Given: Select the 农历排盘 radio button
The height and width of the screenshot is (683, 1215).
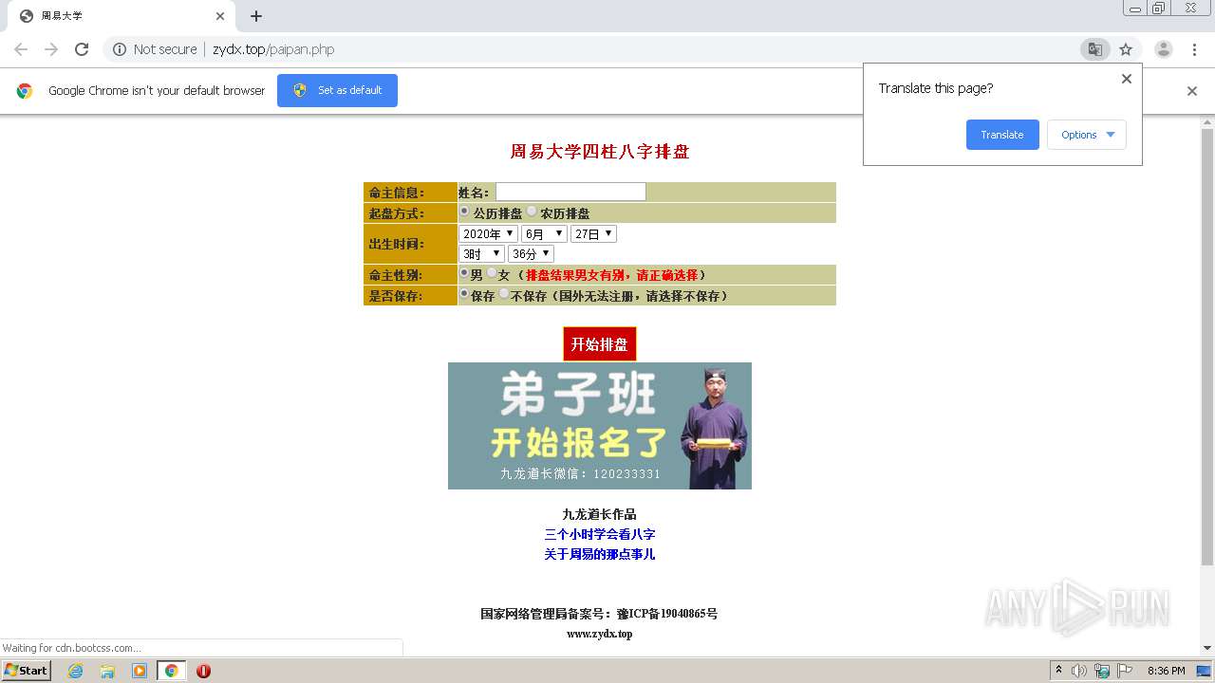Looking at the screenshot, I should pyautogui.click(x=532, y=212).
